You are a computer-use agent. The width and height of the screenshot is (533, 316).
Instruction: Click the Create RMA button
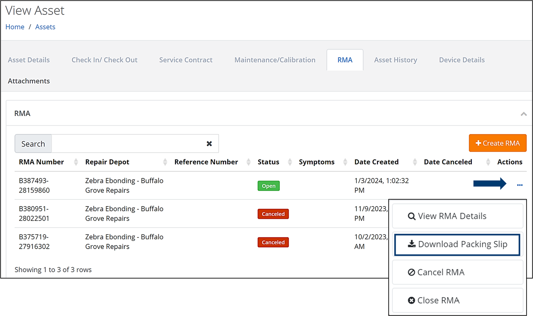498,143
